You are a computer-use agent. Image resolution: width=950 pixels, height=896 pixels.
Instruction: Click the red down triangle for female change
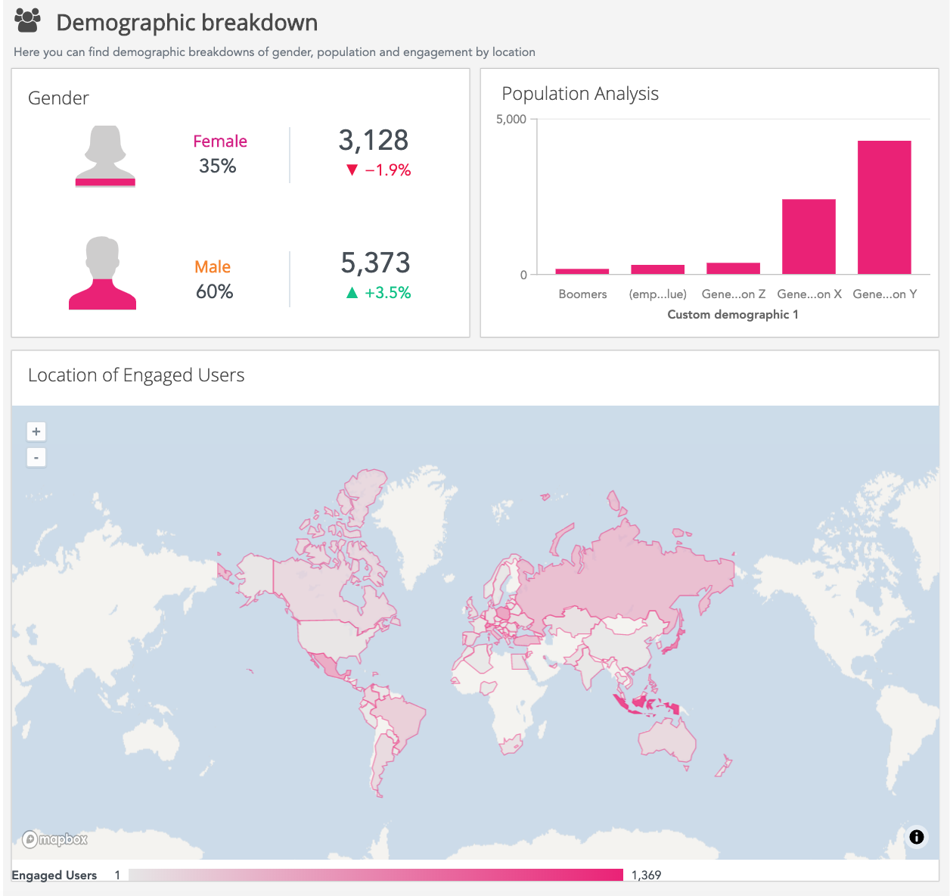pyautogui.click(x=352, y=170)
